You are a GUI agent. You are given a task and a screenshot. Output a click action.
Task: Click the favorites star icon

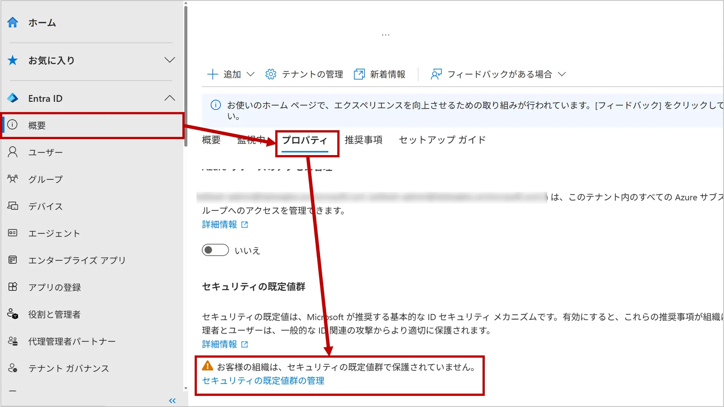[x=13, y=60]
